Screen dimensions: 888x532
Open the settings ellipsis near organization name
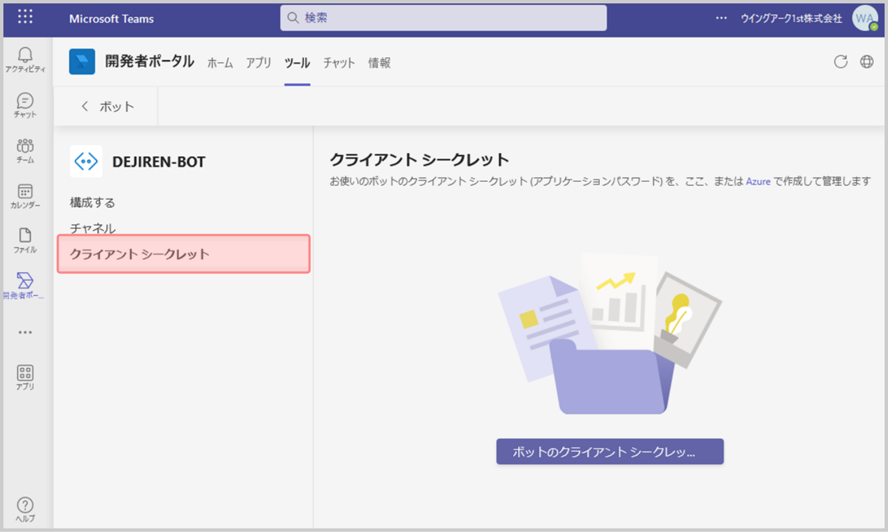[x=721, y=18]
